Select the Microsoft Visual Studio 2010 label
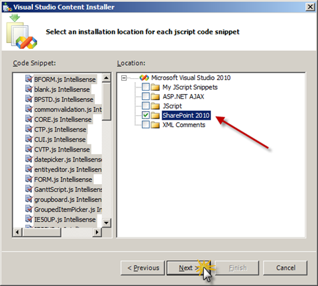318x286 pixels. pos(191,77)
